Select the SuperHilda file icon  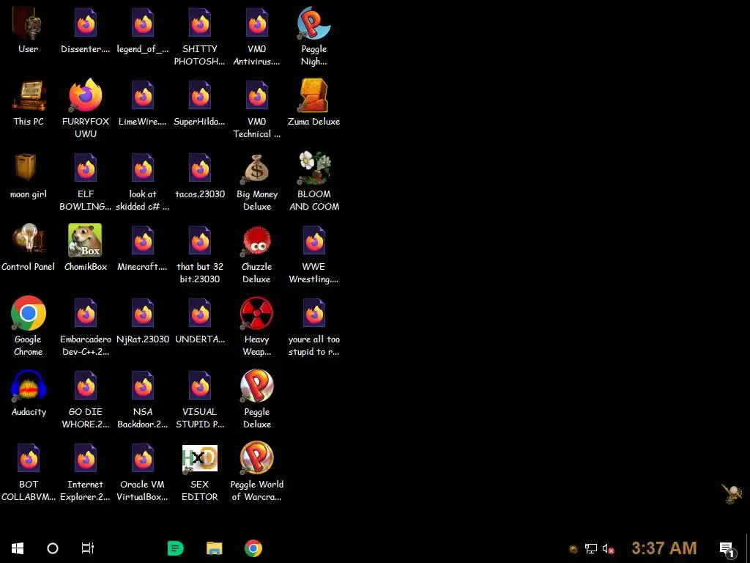200,95
